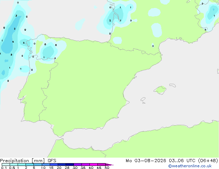This screenshot has height=169, width=219.
Task: Click the '50' legend scale label
Action: tap(107, 168)
